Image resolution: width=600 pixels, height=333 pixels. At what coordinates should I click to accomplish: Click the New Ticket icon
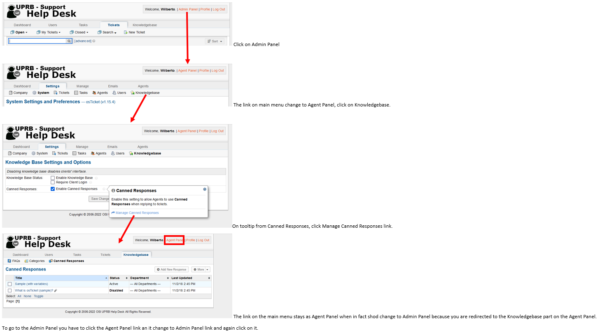[x=126, y=32]
